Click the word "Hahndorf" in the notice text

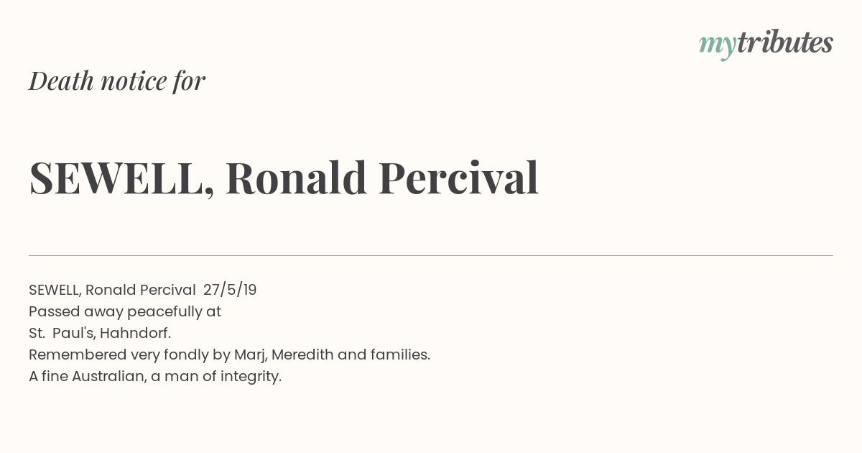[x=133, y=333]
